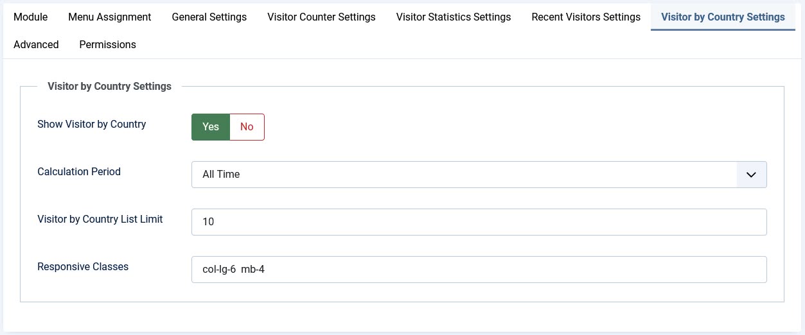Viewport: 805px width, 335px height.
Task: Switch to Visitor Statistics Settings tab
Action: pos(454,17)
